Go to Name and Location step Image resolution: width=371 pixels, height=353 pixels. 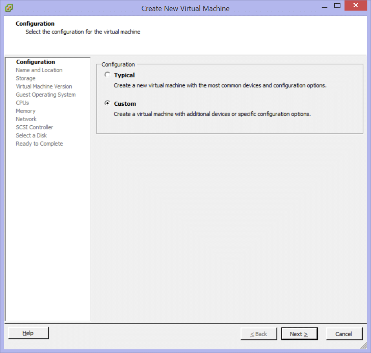coord(39,70)
